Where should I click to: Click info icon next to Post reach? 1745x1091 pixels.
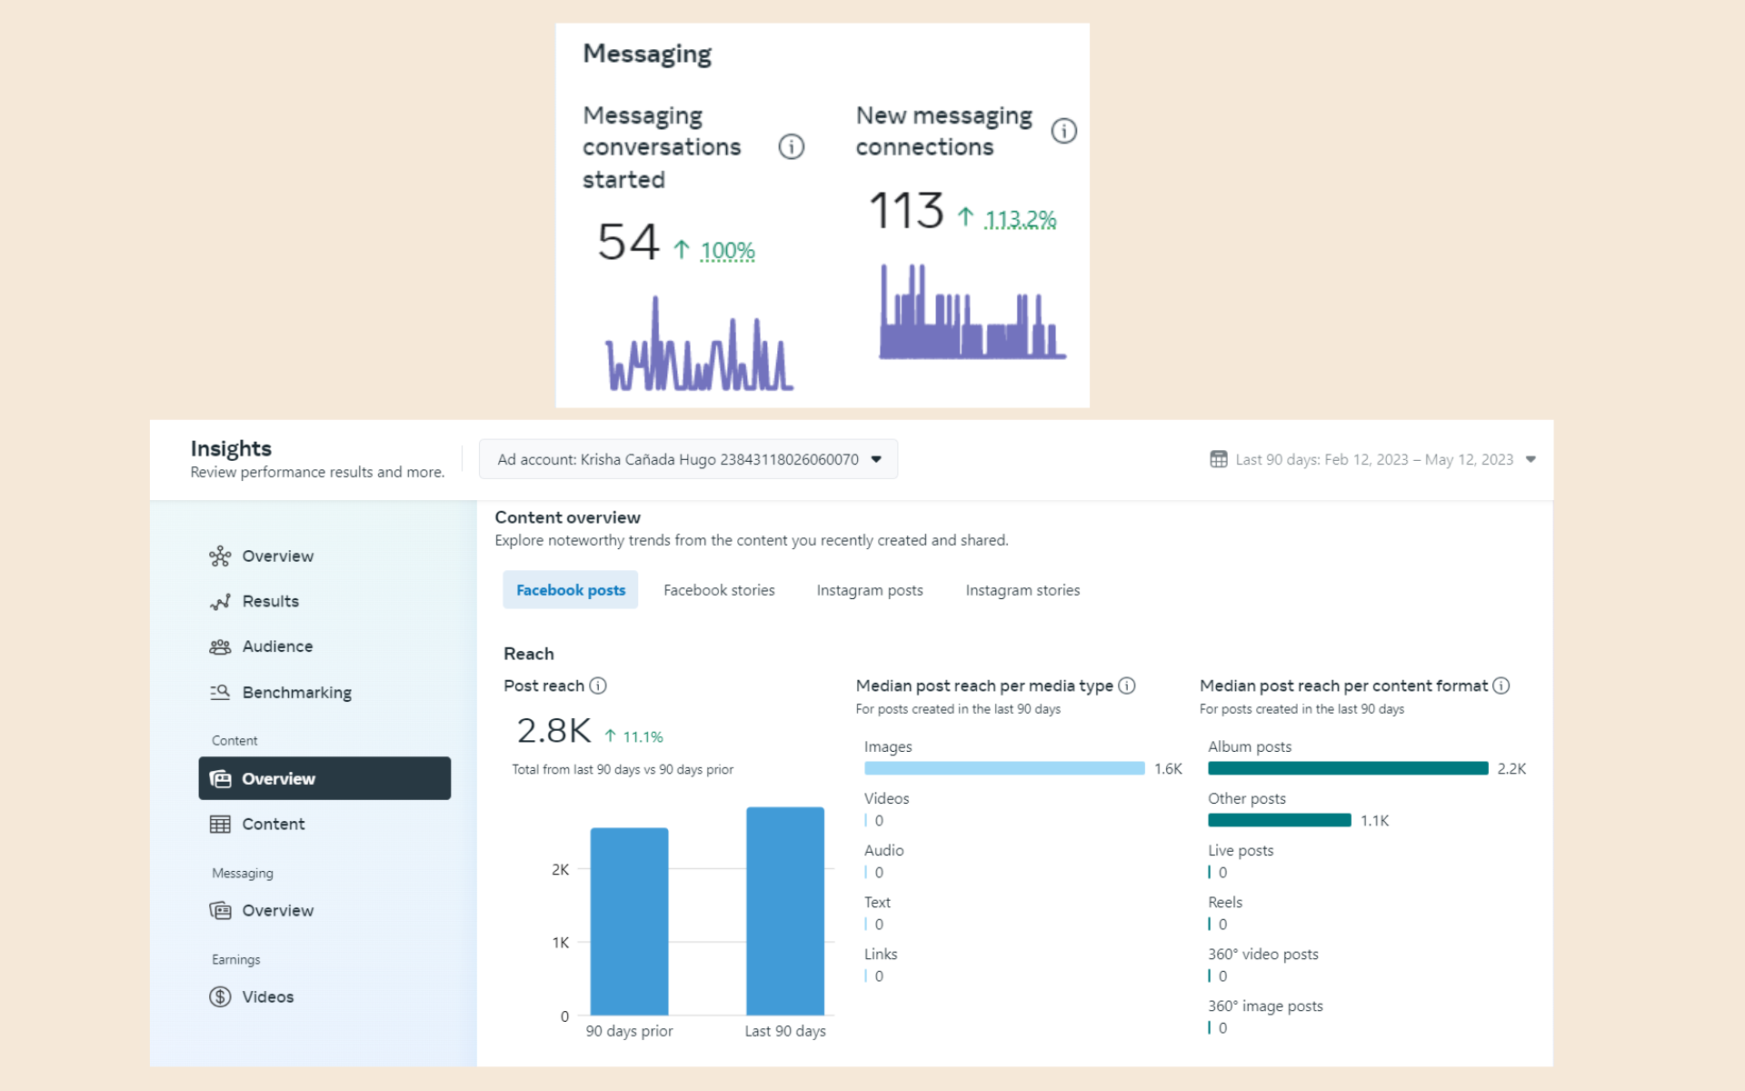pyautogui.click(x=598, y=686)
